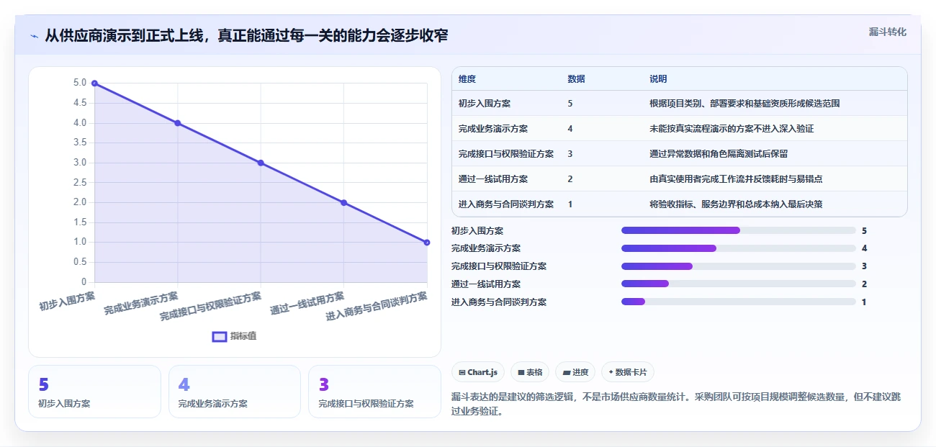This screenshot has width=936, height=447.
Task: Click the x-axis label 初步入围方案
Action: tap(67, 301)
